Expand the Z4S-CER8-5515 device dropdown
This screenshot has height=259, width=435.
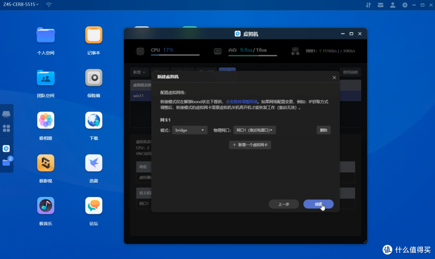pos(21,4)
